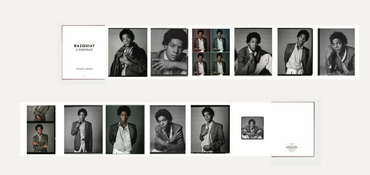370x175 pixels.
Task: Pick the pink-tinted frame in the four-up grid
Action: [201, 40]
